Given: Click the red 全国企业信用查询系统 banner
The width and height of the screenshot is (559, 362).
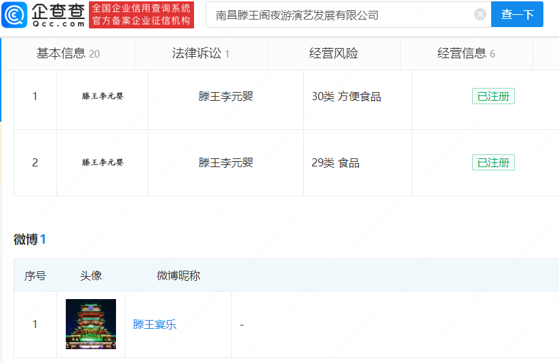Looking at the screenshot, I should (x=141, y=15).
